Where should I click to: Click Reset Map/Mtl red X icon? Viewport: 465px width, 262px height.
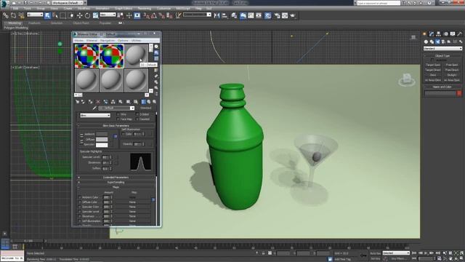pos(98,102)
